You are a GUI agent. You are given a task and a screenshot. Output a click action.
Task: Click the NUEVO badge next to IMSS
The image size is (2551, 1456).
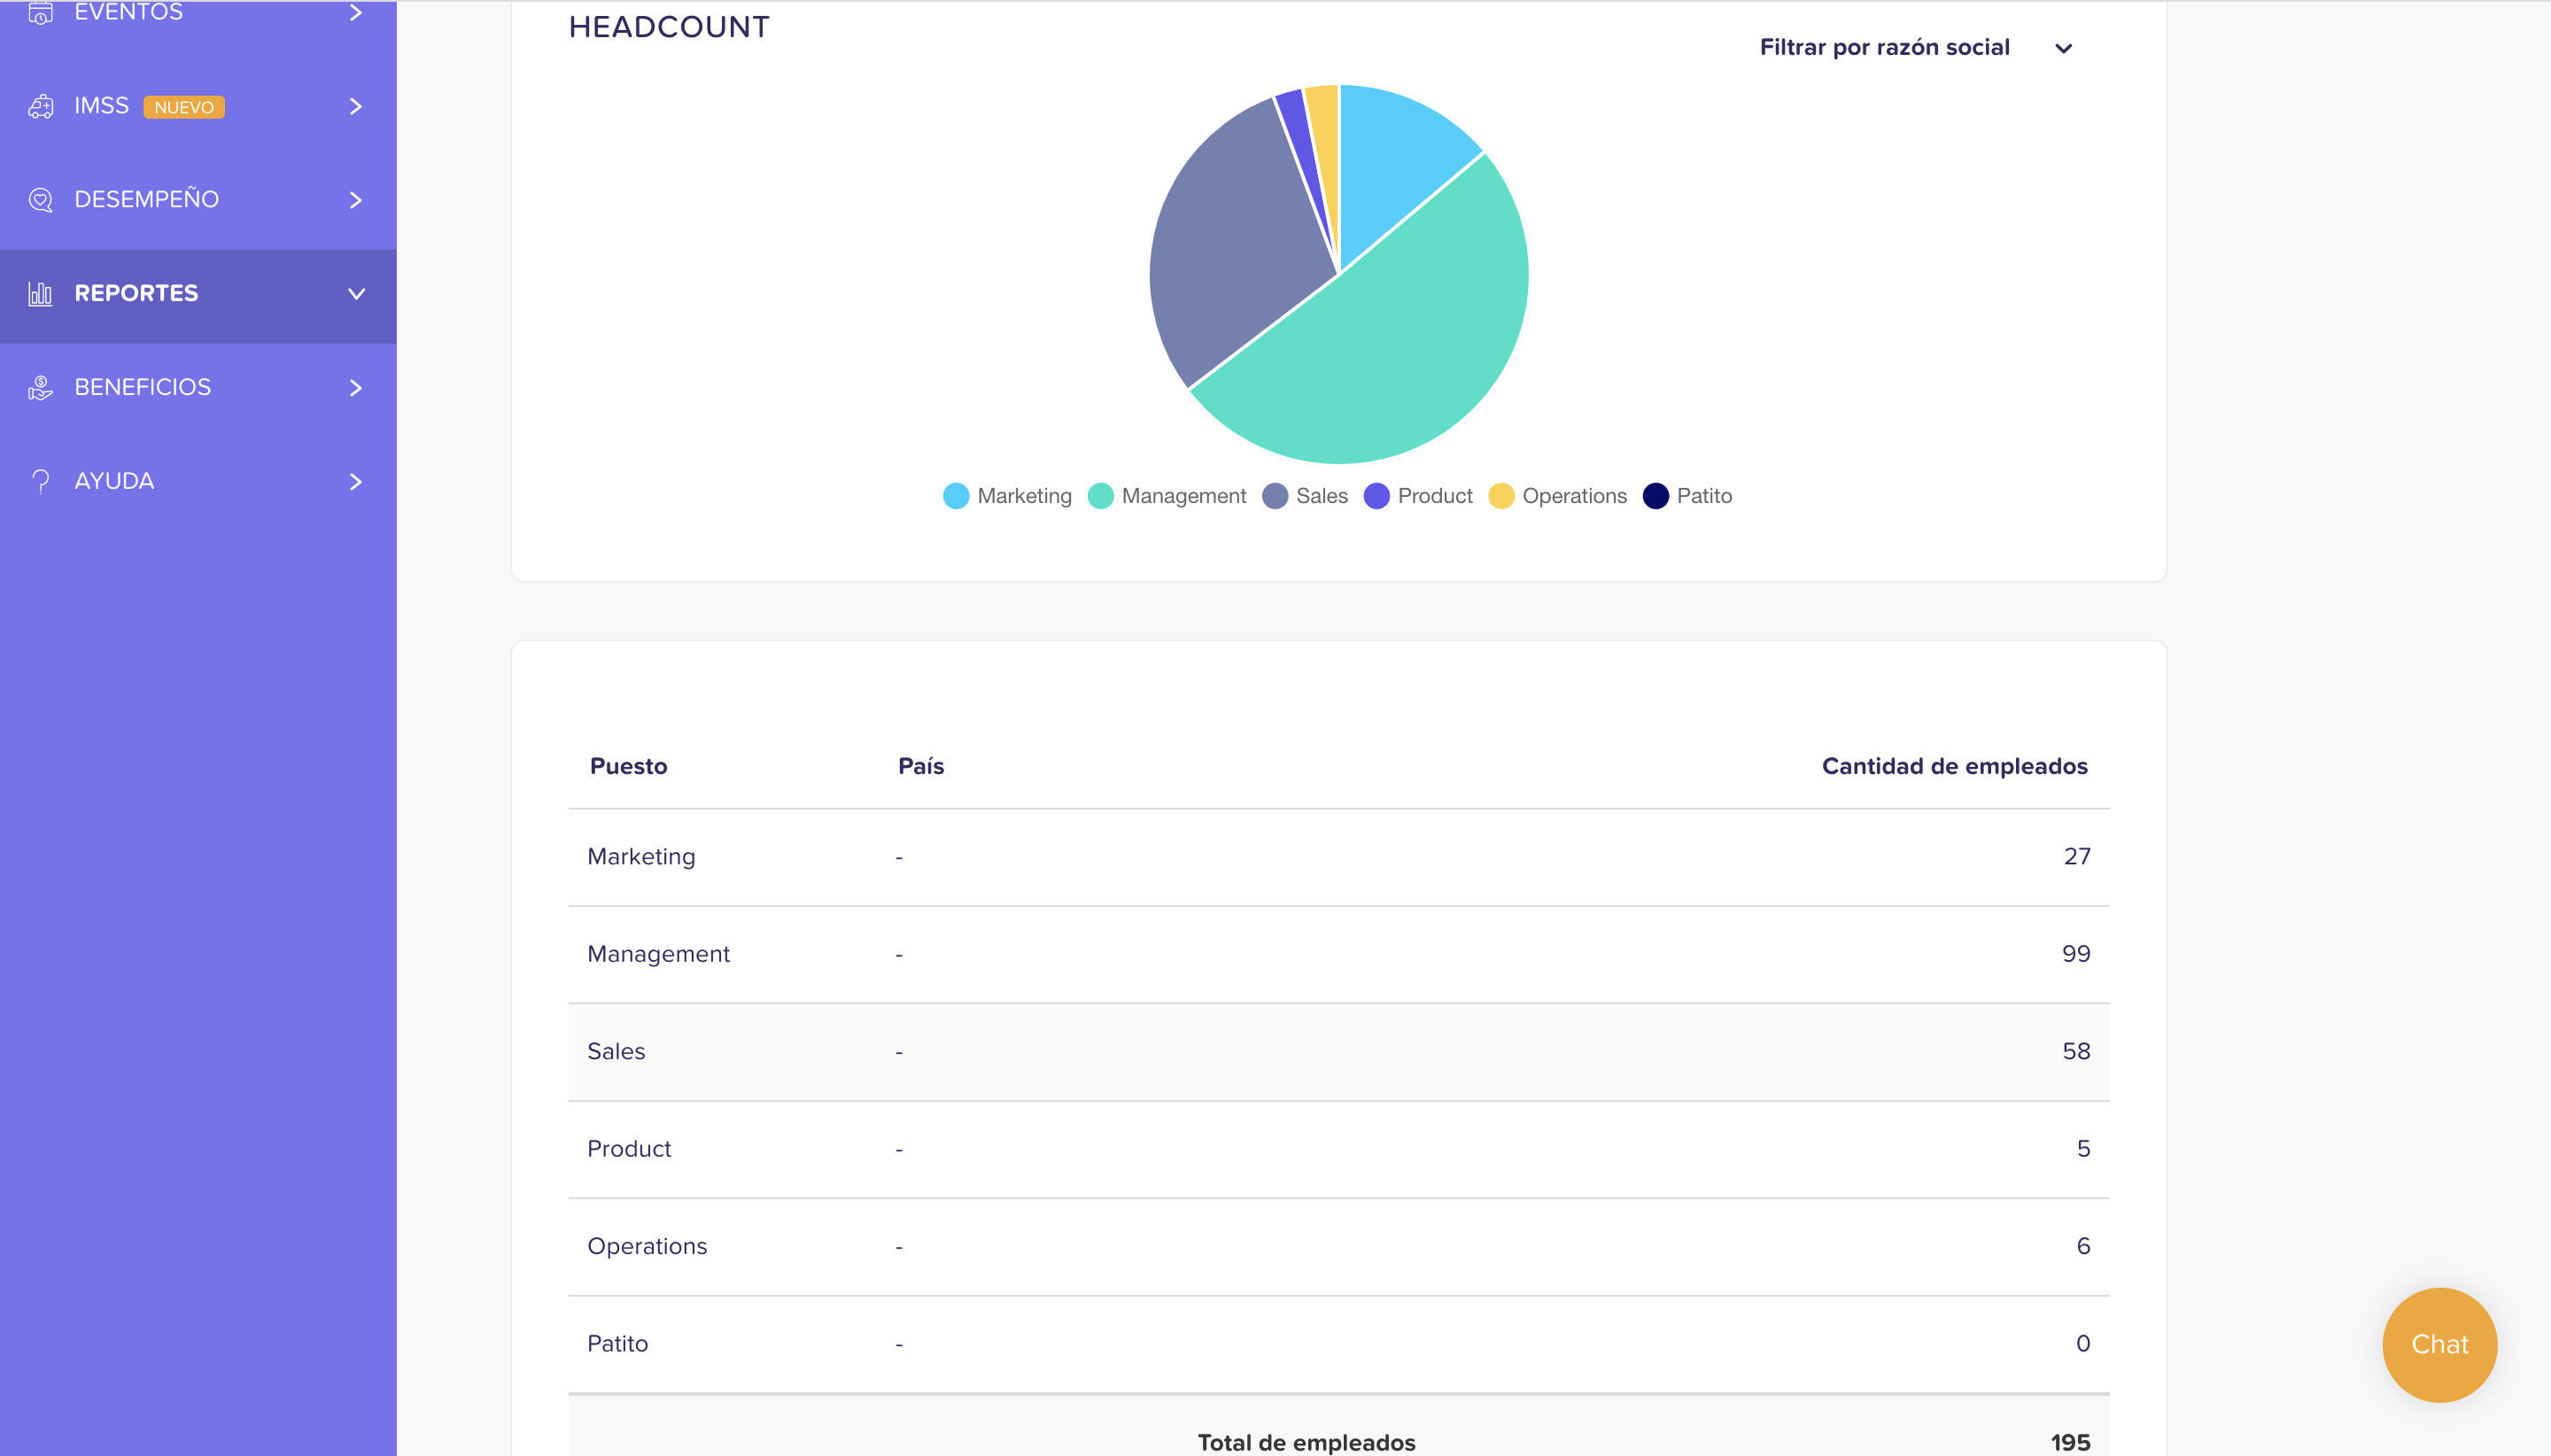(184, 107)
